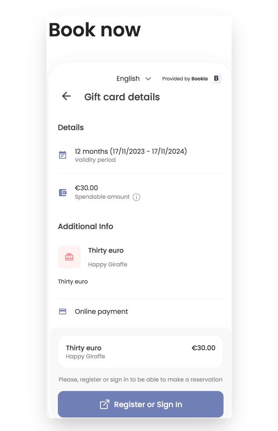
Task: Open the spendable amount info tooltip icon
Action: pyautogui.click(x=136, y=197)
